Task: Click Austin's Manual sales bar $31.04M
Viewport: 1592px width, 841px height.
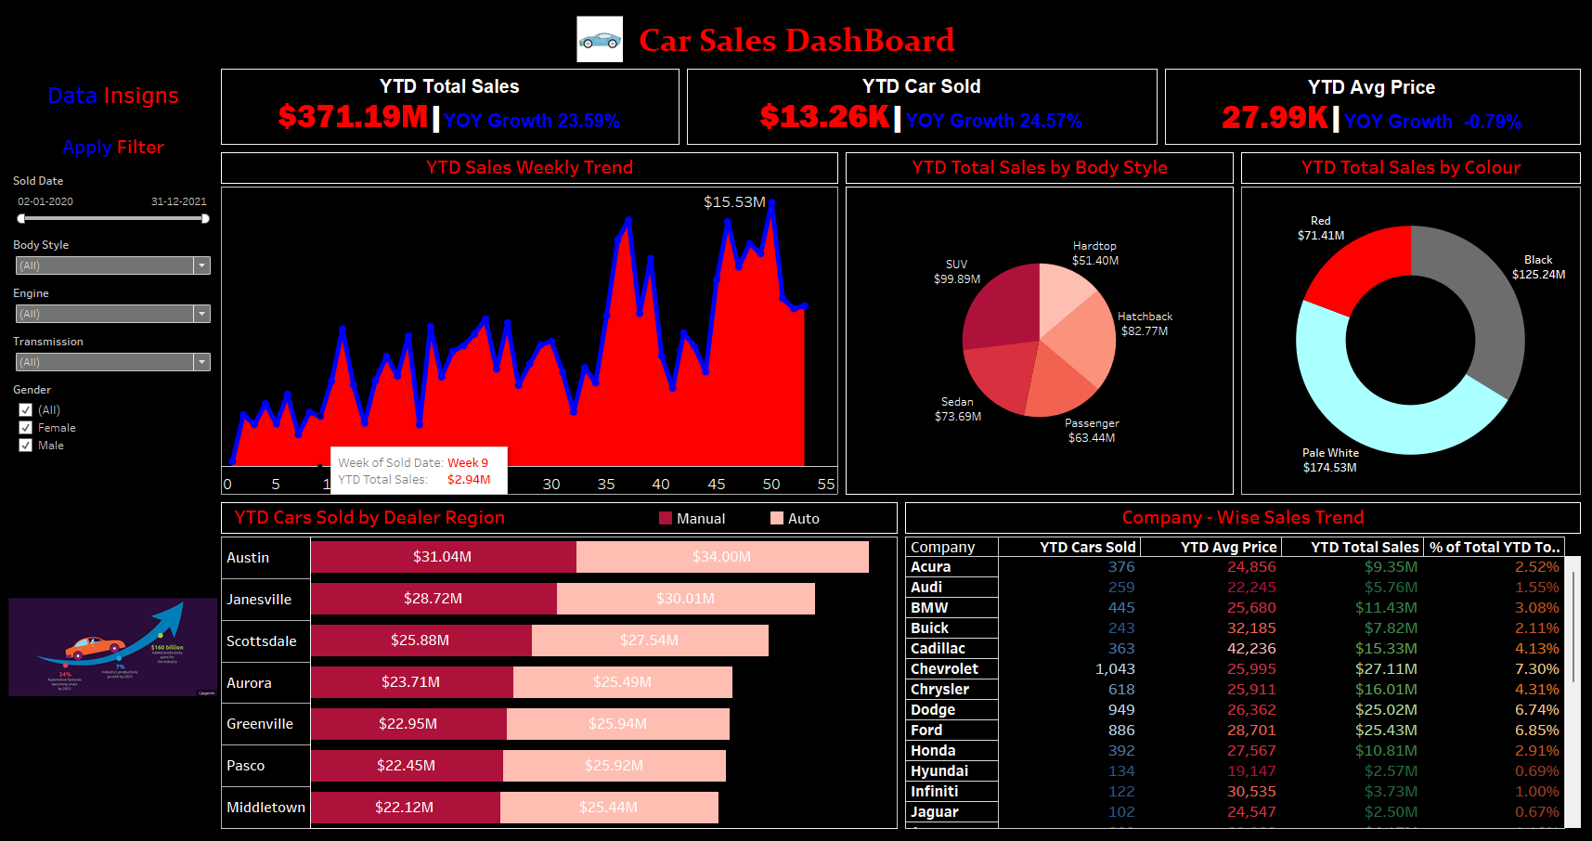Action: click(443, 557)
